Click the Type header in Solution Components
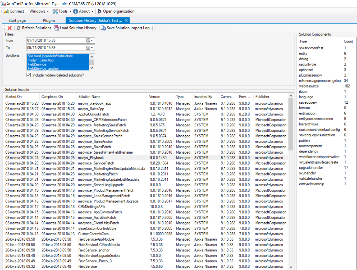 [319, 41]
